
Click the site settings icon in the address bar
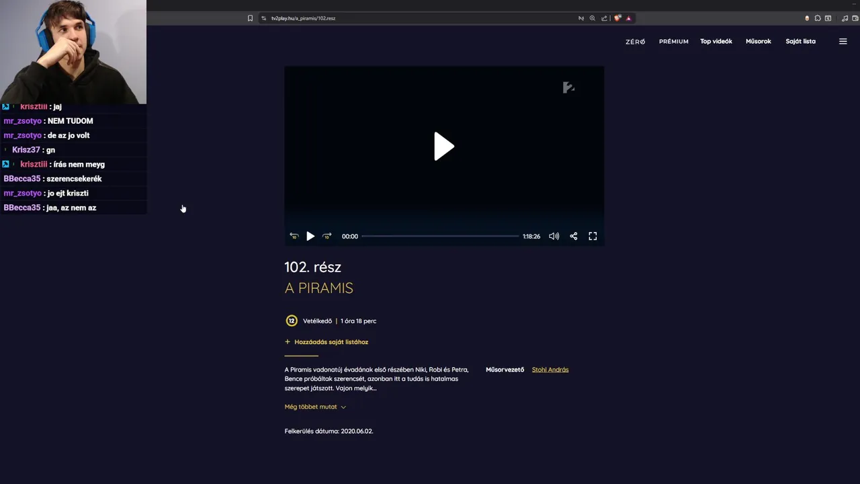(264, 18)
